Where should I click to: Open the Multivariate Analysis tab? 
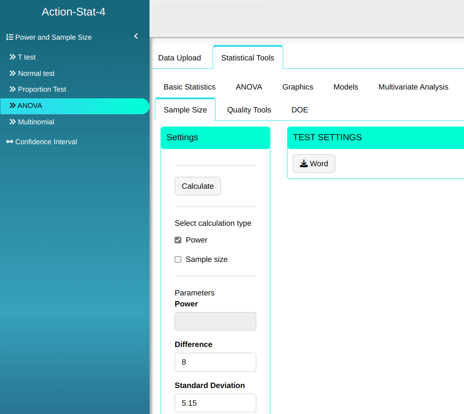point(413,87)
